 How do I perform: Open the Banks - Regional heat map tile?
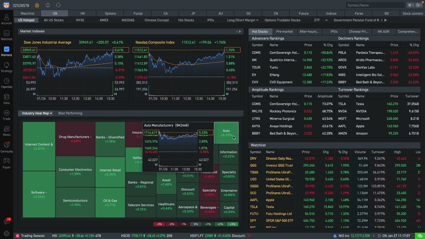(140, 185)
